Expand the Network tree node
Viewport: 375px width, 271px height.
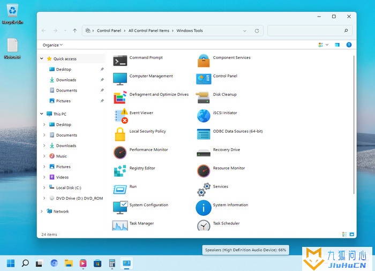pos(42,211)
